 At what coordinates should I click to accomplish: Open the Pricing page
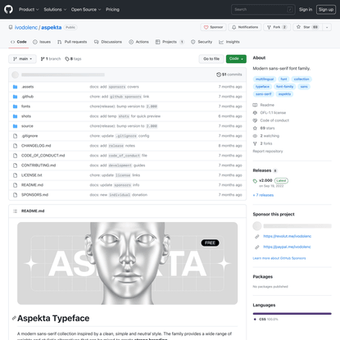112,9
